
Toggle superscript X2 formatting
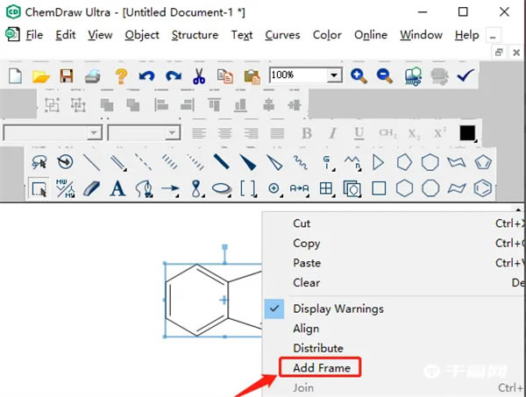440,133
